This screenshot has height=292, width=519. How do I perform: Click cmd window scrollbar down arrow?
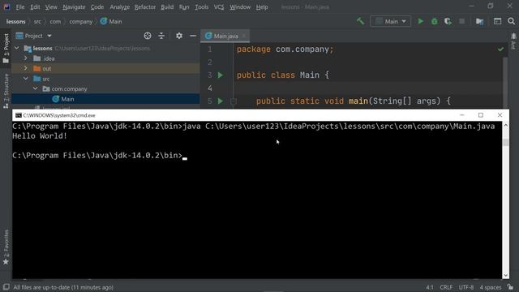[x=505, y=275]
